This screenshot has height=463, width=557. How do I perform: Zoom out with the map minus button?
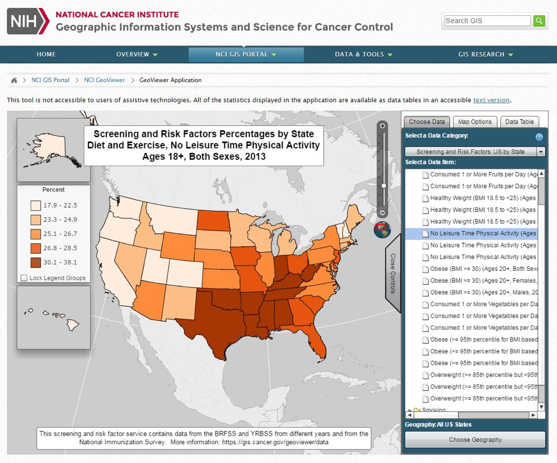pos(383,213)
